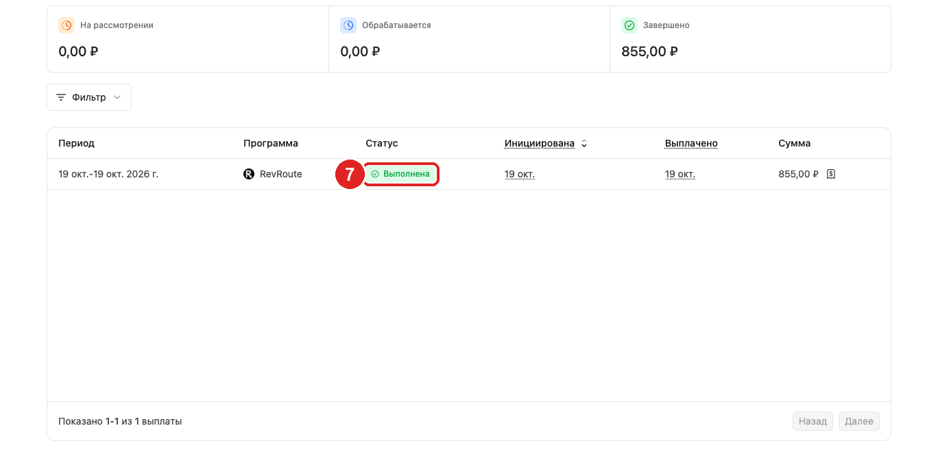Screen dimensions: 938x452
Task: Click the Выплачено column header
Action: [691, 143]
